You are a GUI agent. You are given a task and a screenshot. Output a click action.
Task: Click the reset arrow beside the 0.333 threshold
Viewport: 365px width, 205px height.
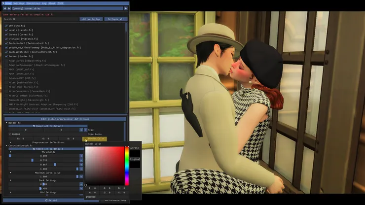tap(81, 160)
